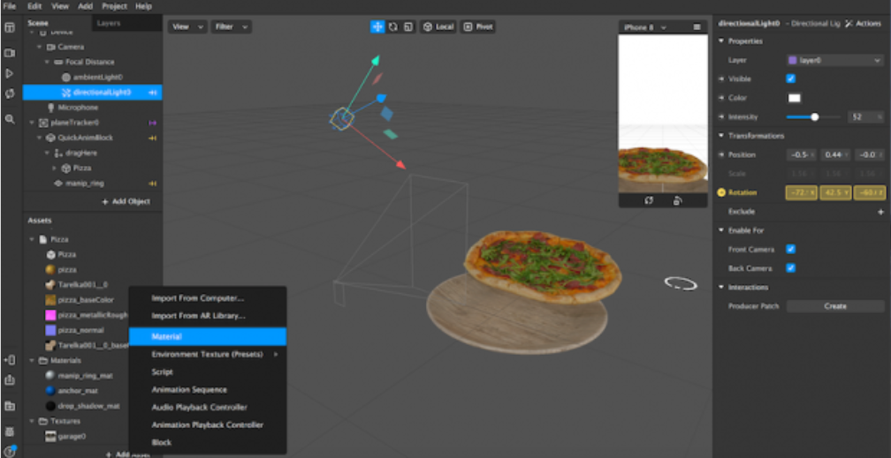Image resolution: width=891 pixels, height=458 pixels.
Task: Open the Layer dropdown showing layer0
Action: pyautogui.click(x=834, y=60)
